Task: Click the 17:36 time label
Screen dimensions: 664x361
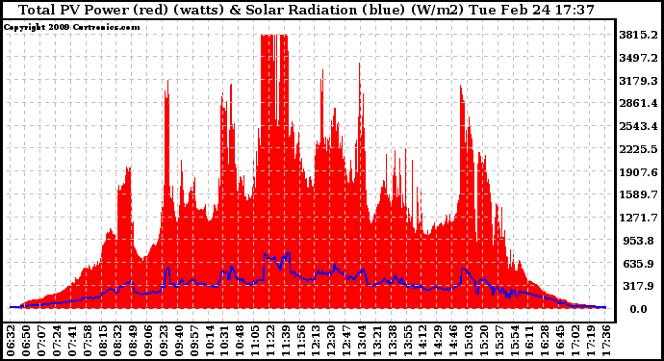Action: coord(605,340)
